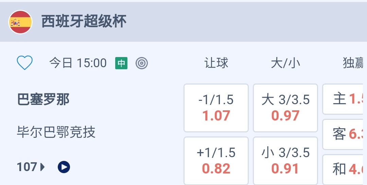Open the 巴塞罗那 team name
Screen dimensions: 367x185
43,100
